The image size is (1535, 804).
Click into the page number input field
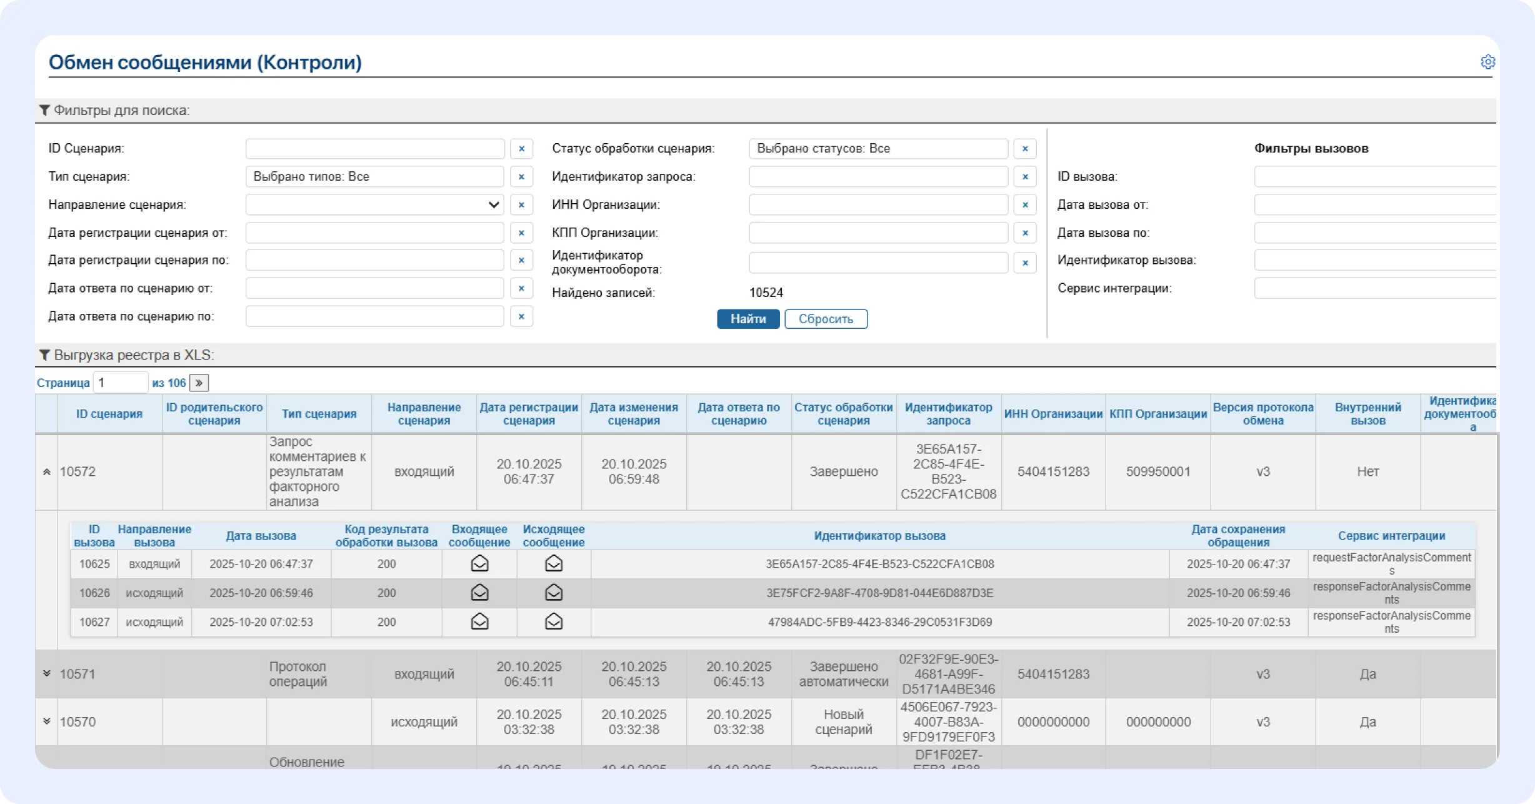coord(120,383)
